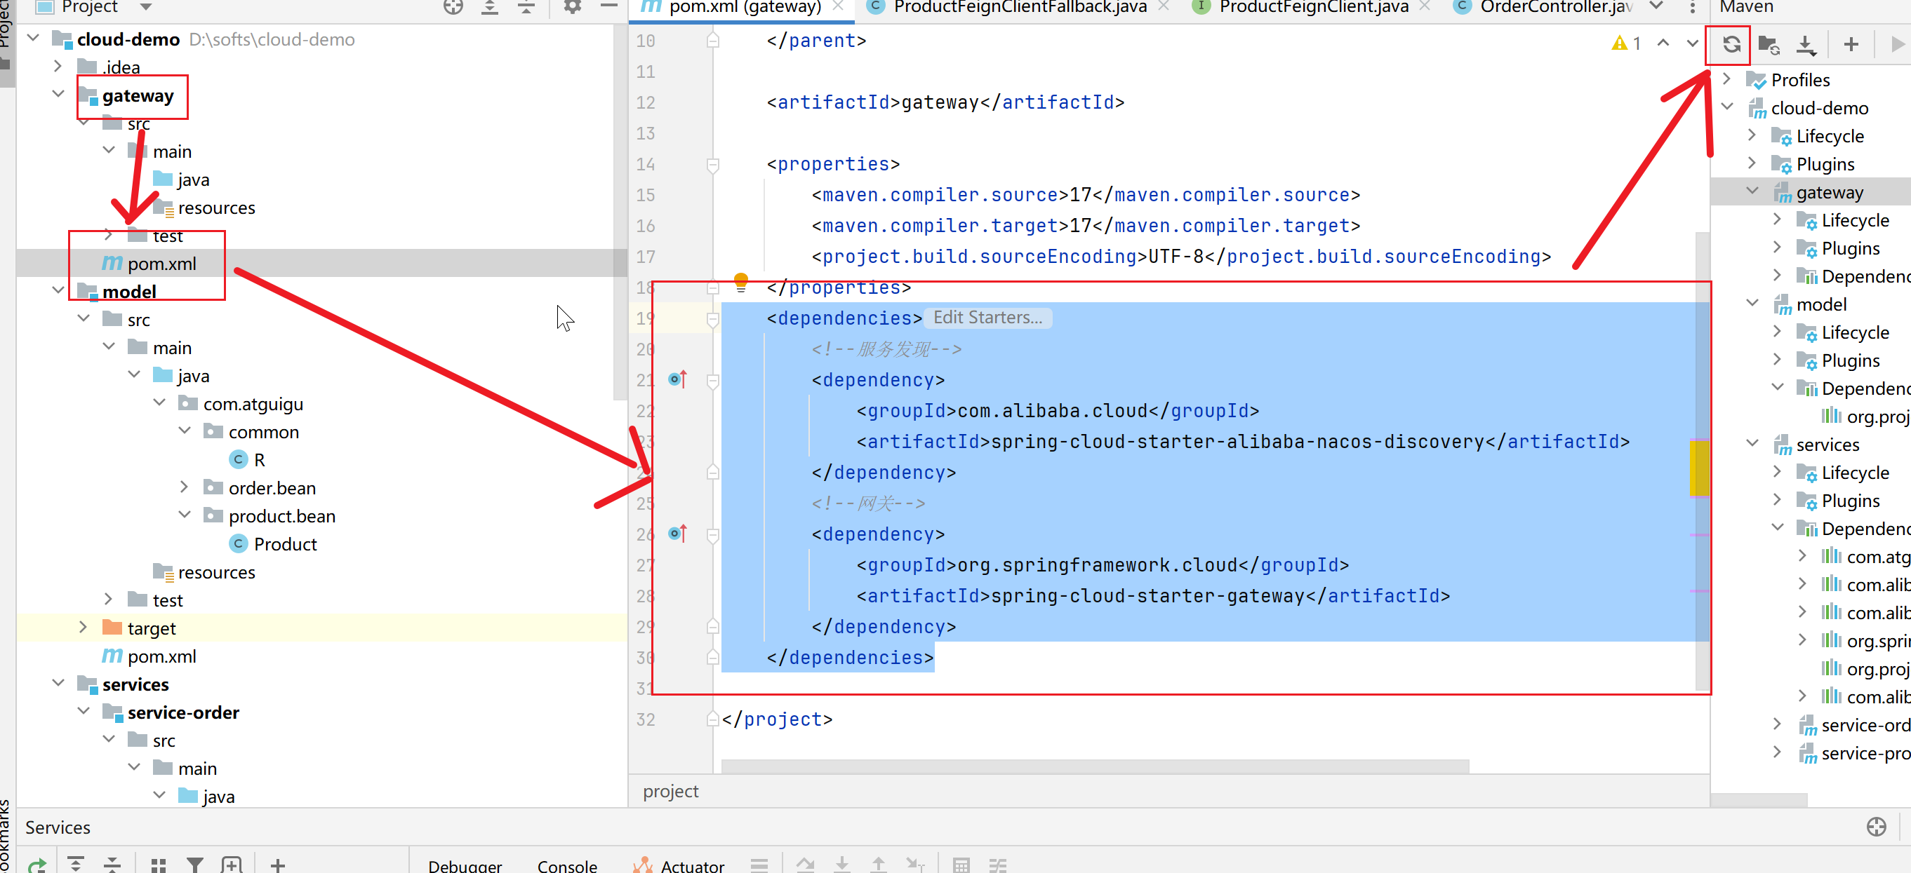
Task: Open Services panel options crosshair icon
Action: 1876,827
